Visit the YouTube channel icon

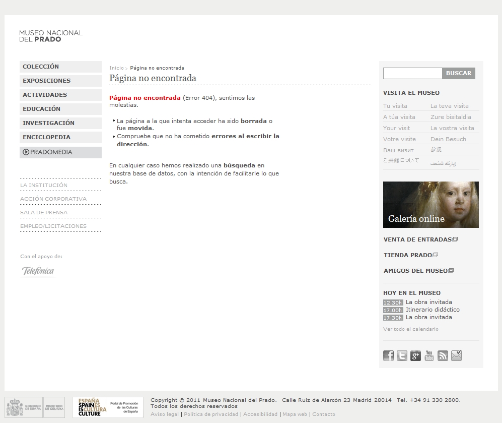click(x=429, y=356)
